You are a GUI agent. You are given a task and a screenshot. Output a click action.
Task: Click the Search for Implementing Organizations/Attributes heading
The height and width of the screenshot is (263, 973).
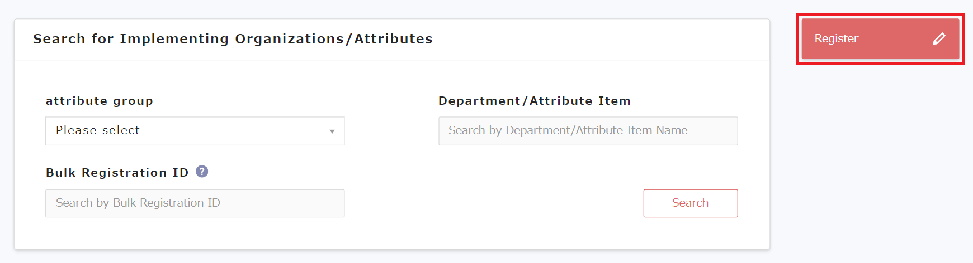233,39
